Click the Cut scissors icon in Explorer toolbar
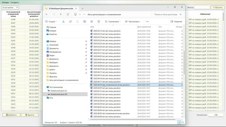The width and height of the screenshot is (226, 127). click(64, 22)
